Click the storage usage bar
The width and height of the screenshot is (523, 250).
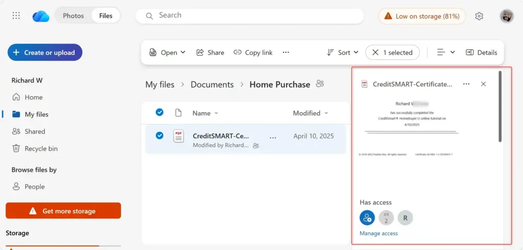tap(63, 246)
